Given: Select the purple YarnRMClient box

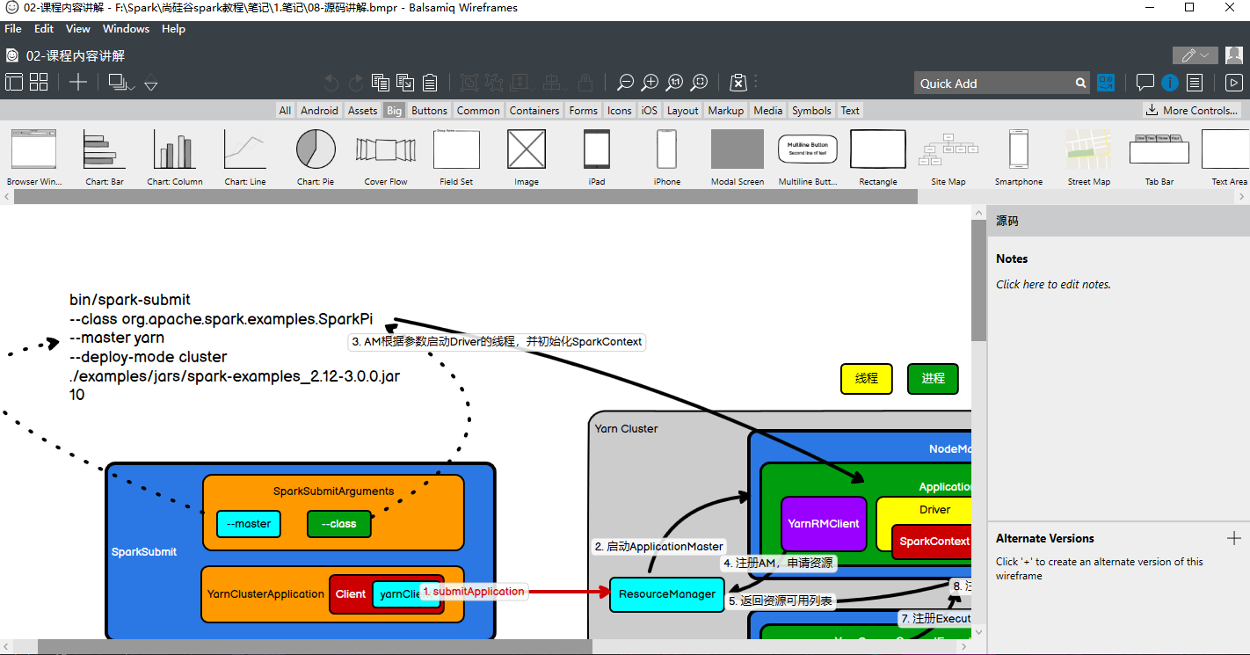Looking at the screenshot, I should tap(824, 523).
